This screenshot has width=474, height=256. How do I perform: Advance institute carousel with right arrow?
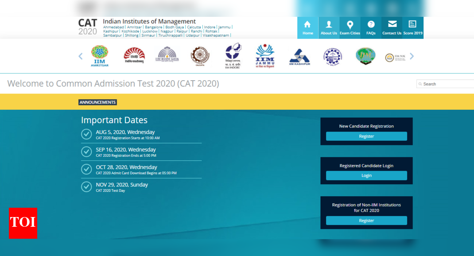click(412, 56)
